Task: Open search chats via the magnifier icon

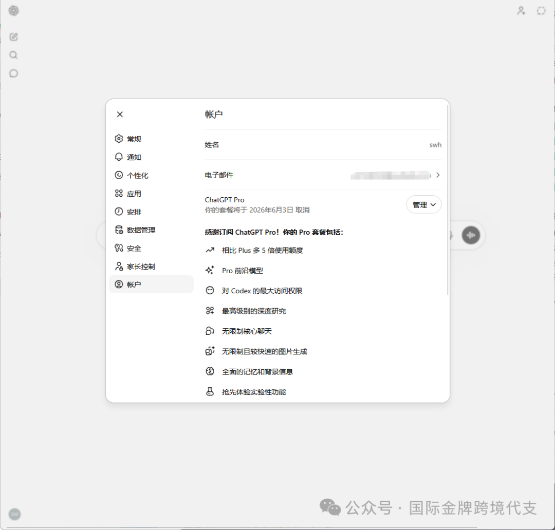Action: (x=13, y=55)
